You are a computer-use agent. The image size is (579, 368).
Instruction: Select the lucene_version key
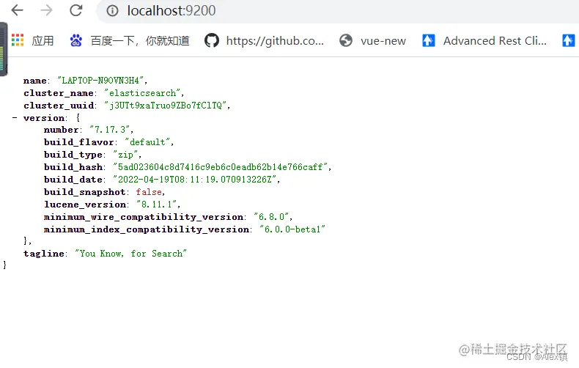point(84,205)
